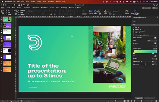
Task: Select the Solid fill radio button
Action: tap(134, 27)
